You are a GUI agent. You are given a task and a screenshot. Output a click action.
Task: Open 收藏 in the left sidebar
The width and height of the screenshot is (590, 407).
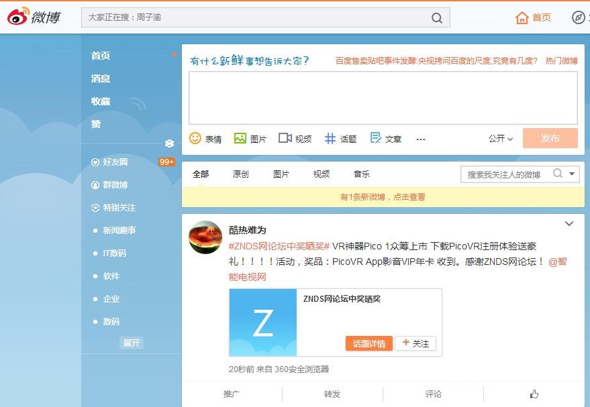101,101
